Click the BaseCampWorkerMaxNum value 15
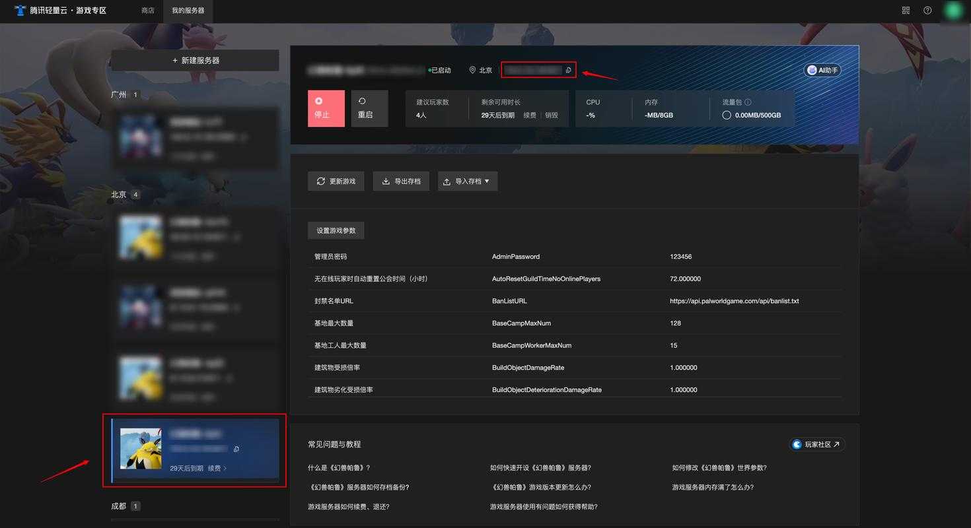The width and height of the screenshot is (971, 528). (x=674, y=345)
